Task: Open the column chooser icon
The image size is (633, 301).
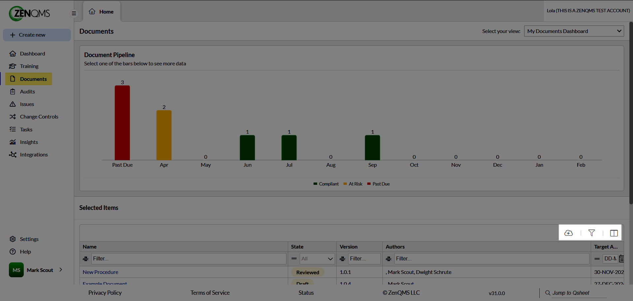Action: [614, 233]
